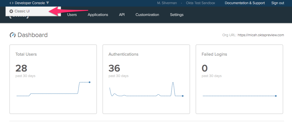Click Sign out in the top bar
Image resolution: width=292 pixels, height=125 pixels.
coord(278,3)
